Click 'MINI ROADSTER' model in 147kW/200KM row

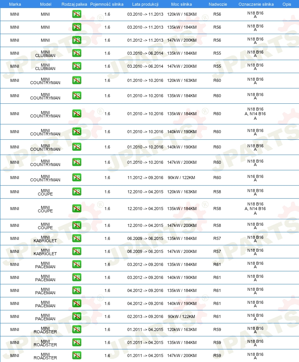pyautogui.click(x=45, y=356)
